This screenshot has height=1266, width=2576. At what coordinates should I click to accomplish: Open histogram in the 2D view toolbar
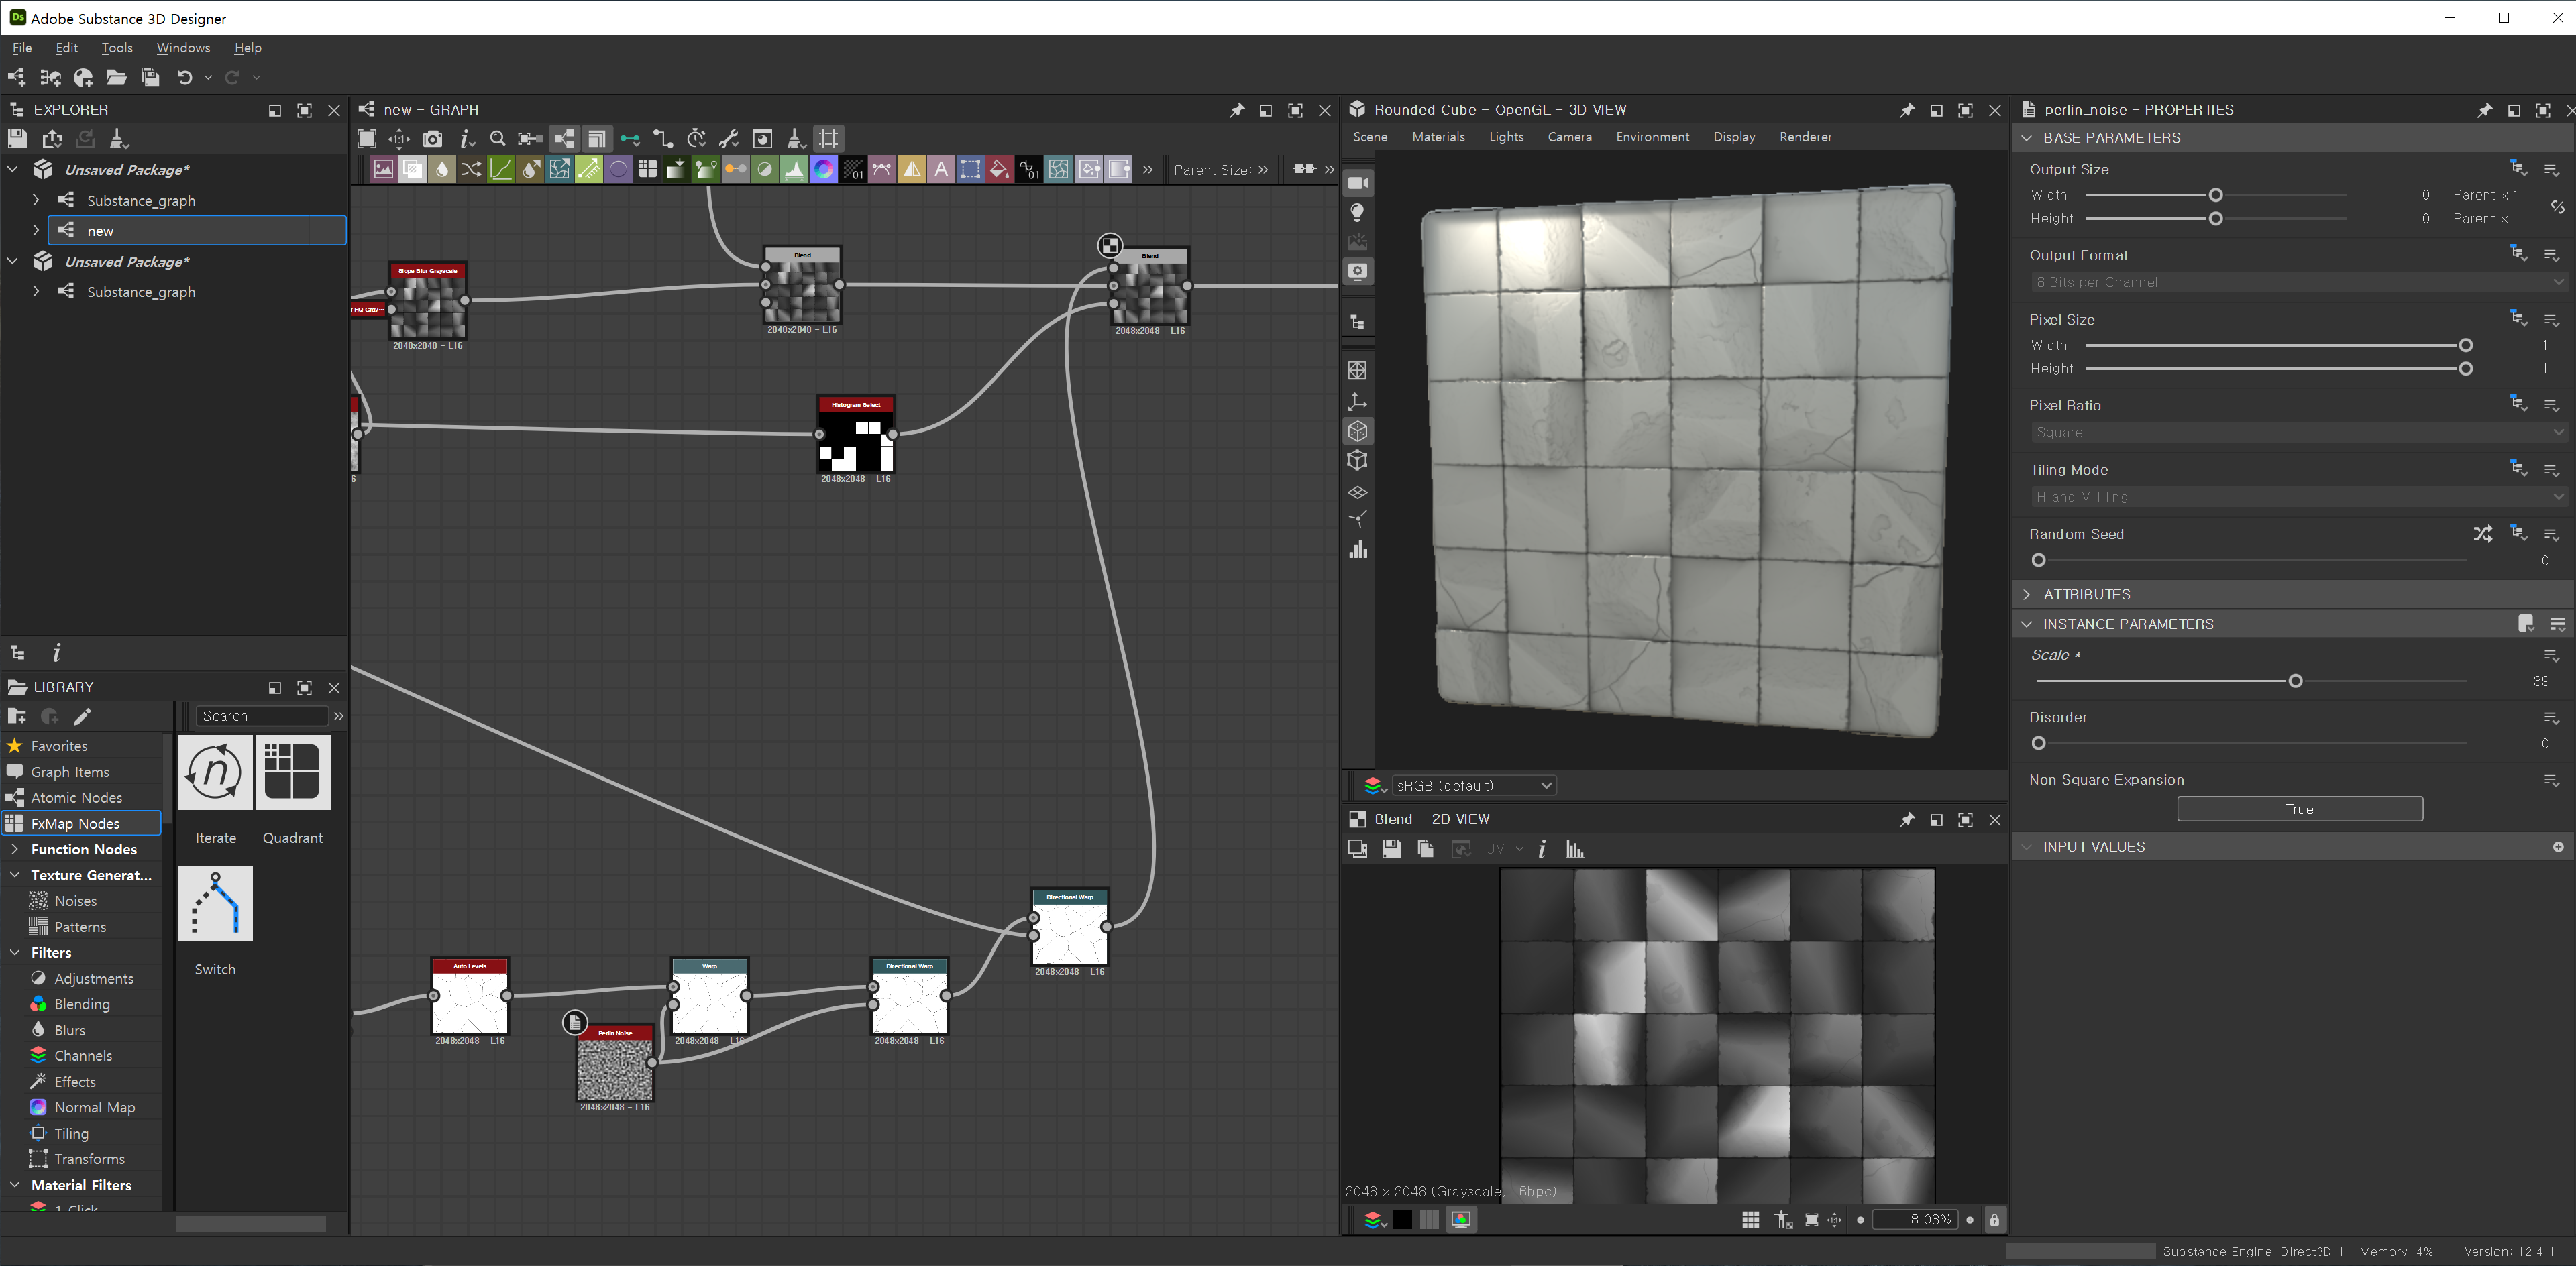coord(1575,850)
